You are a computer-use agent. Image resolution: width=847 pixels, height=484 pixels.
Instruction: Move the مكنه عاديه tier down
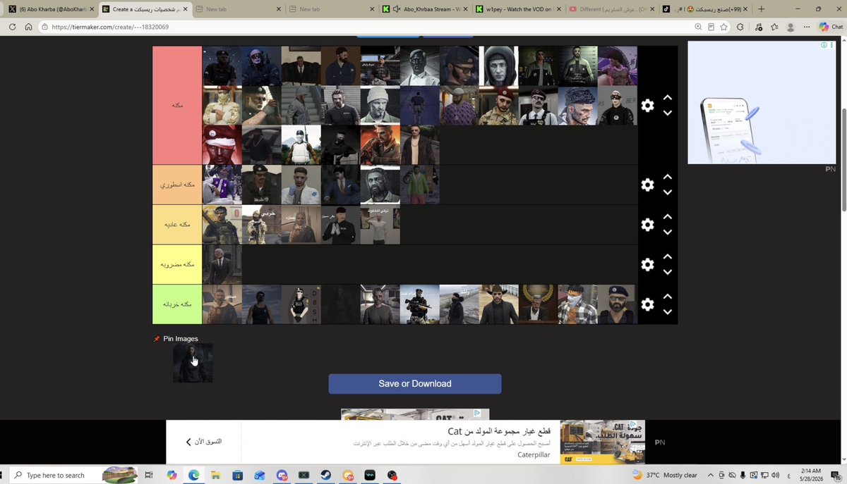[668, 232]
